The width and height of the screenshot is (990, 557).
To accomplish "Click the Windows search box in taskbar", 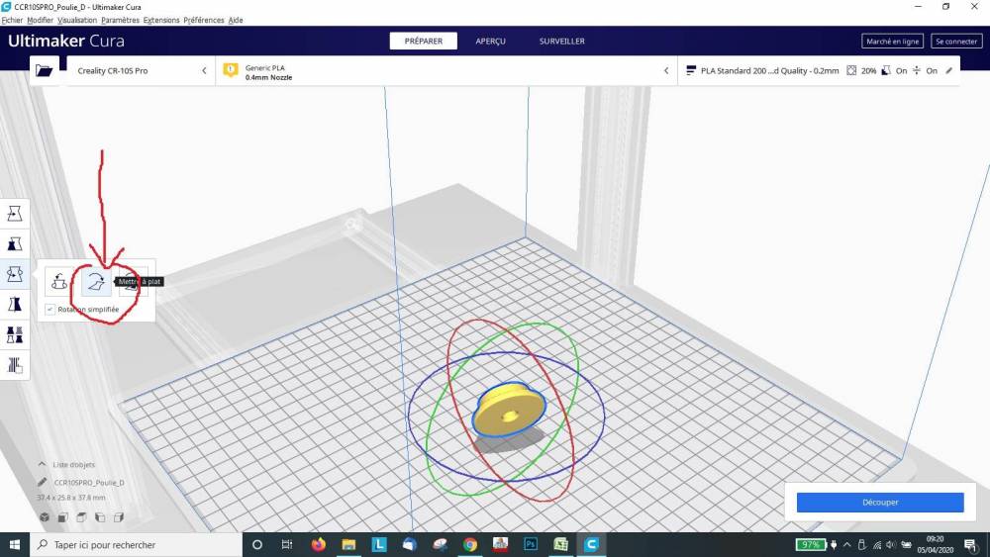I will coord(136,544).
